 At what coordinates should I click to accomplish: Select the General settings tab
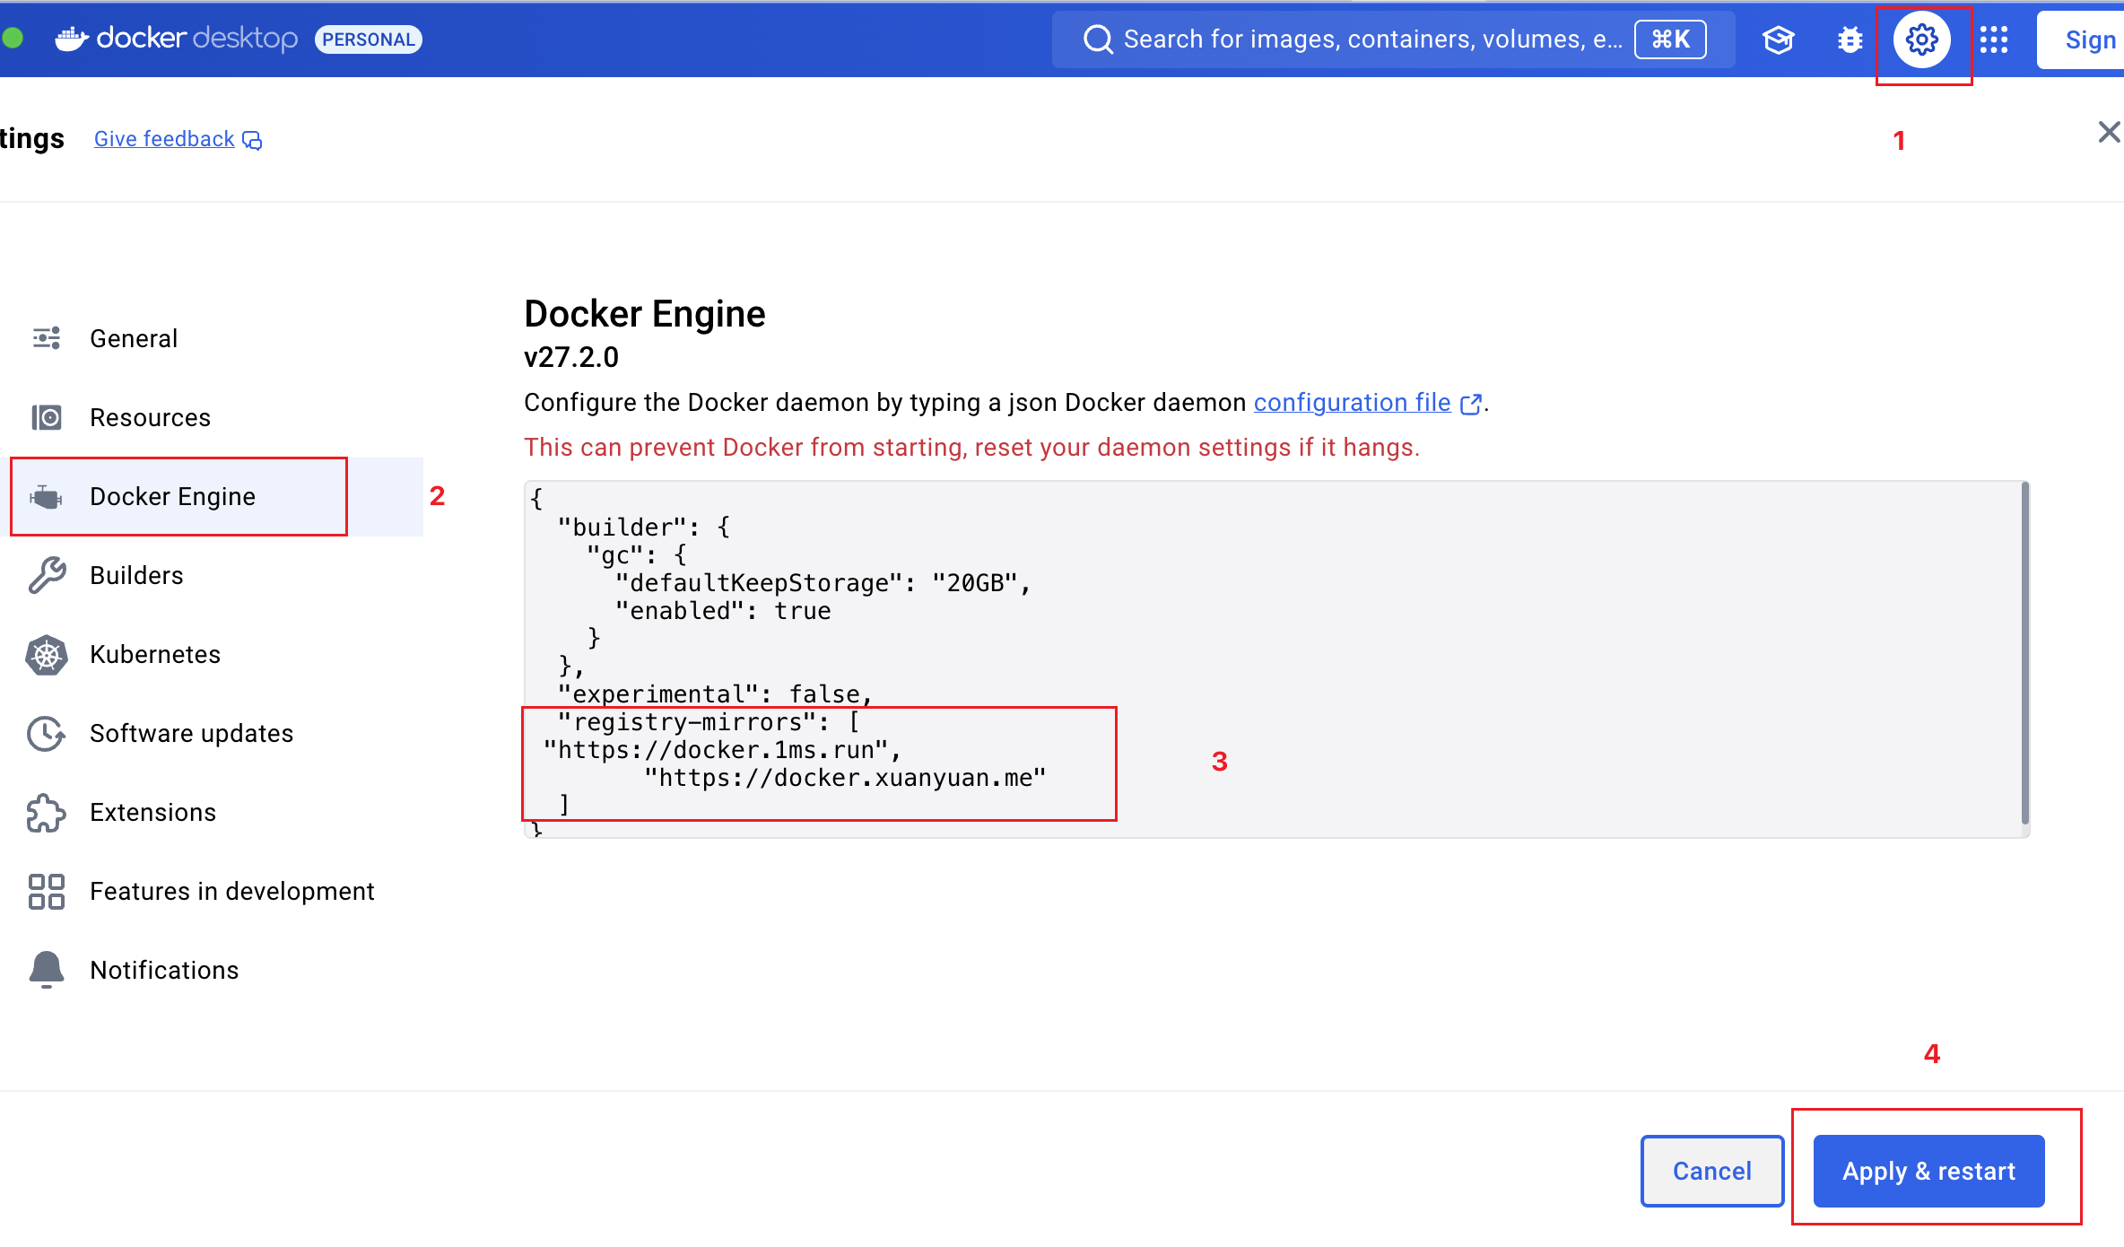[x=134, y=339]
